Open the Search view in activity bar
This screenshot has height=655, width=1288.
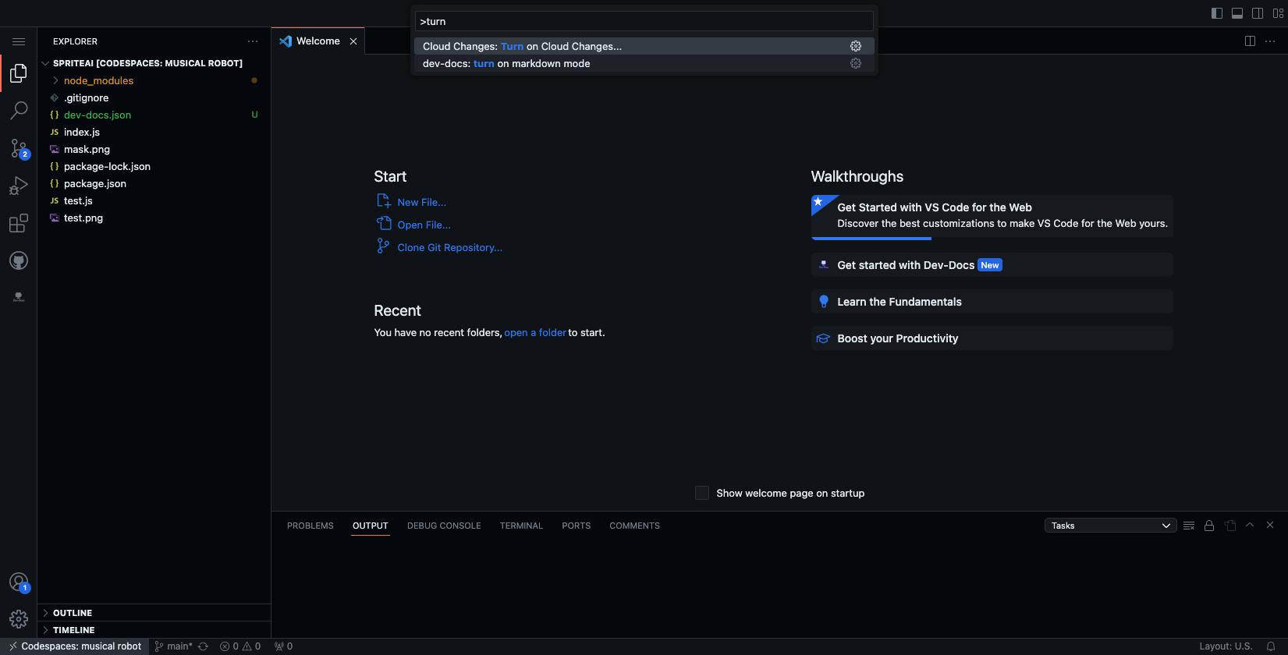click(19, 111)
